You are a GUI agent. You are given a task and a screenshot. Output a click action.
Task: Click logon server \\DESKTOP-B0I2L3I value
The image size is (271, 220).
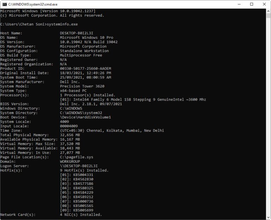[79, 166]
